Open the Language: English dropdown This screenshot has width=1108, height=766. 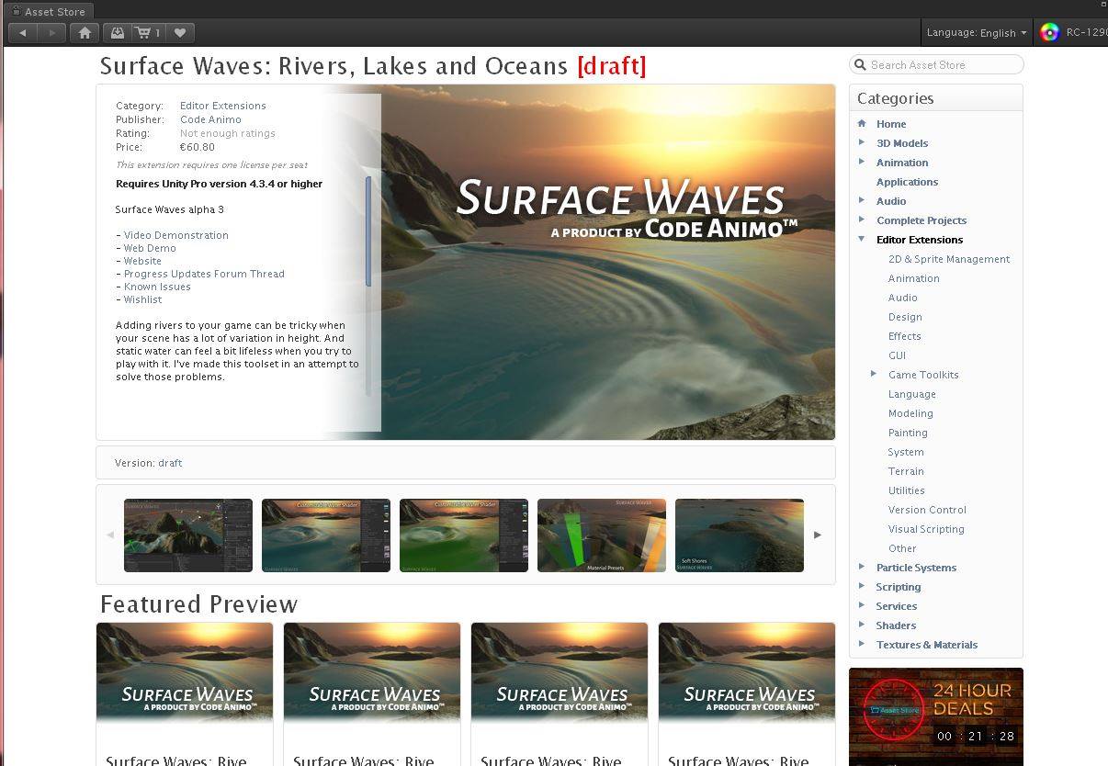point(977,32)
